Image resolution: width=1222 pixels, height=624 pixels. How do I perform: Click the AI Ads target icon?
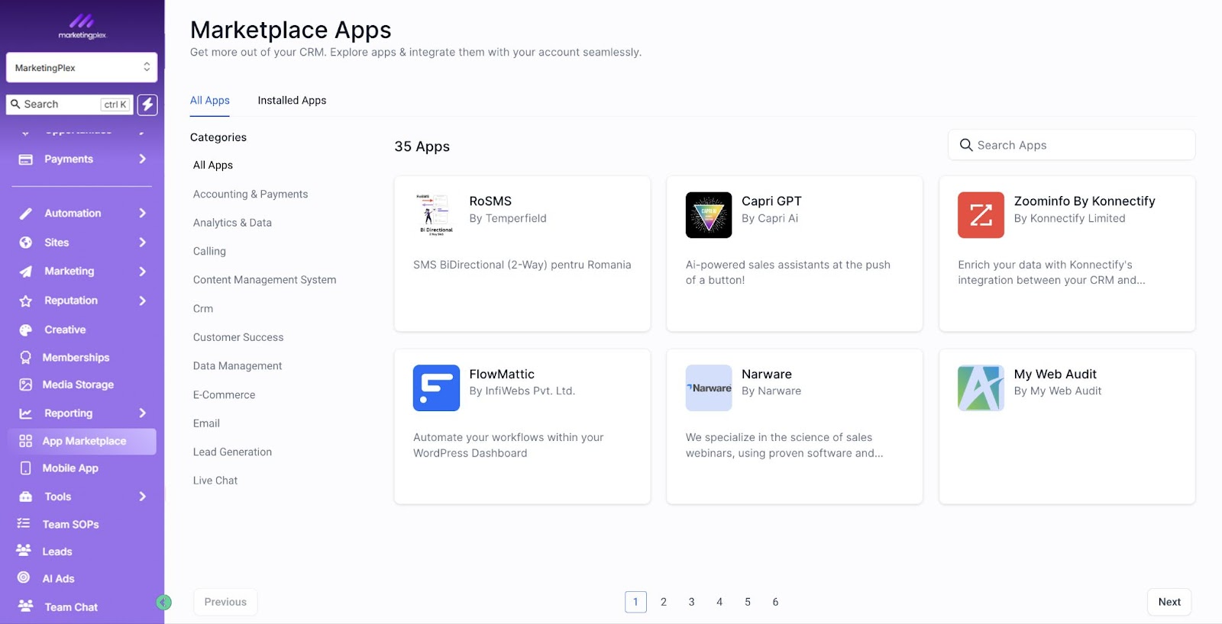tap(24, 578)
